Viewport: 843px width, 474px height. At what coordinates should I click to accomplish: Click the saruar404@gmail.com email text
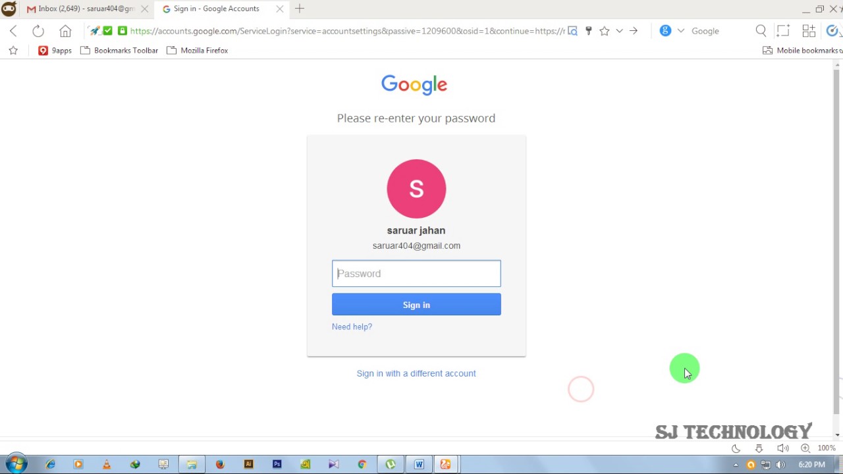[x=416, y=246]
